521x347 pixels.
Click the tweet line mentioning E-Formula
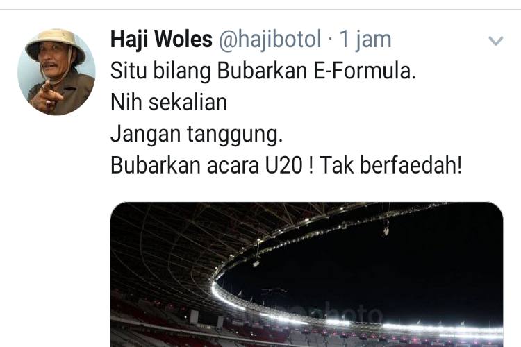[263, 71]
